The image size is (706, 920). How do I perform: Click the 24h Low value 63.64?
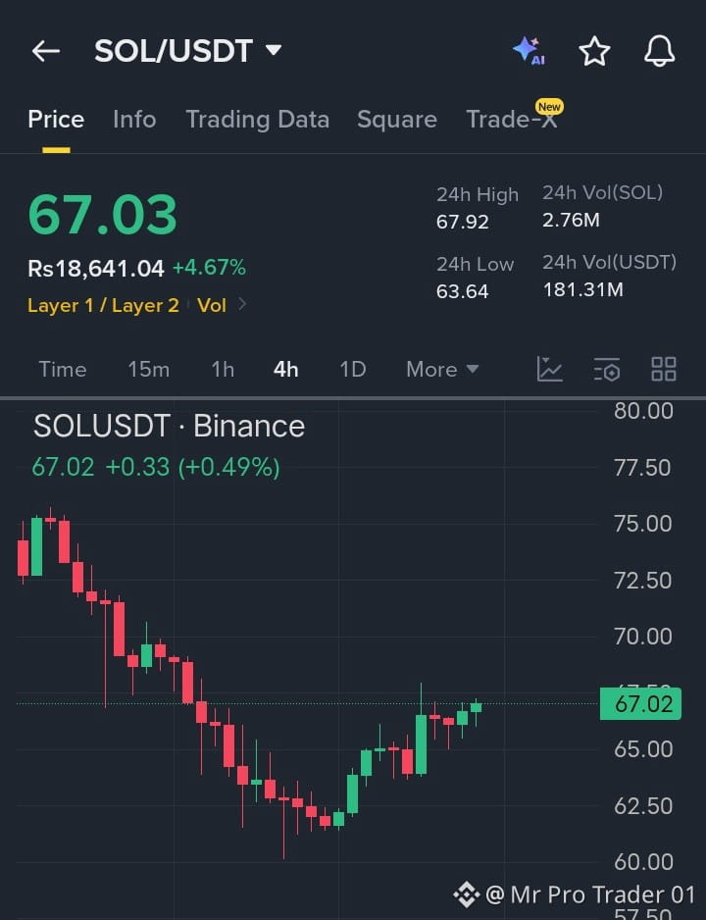click(x=463, y=291)
